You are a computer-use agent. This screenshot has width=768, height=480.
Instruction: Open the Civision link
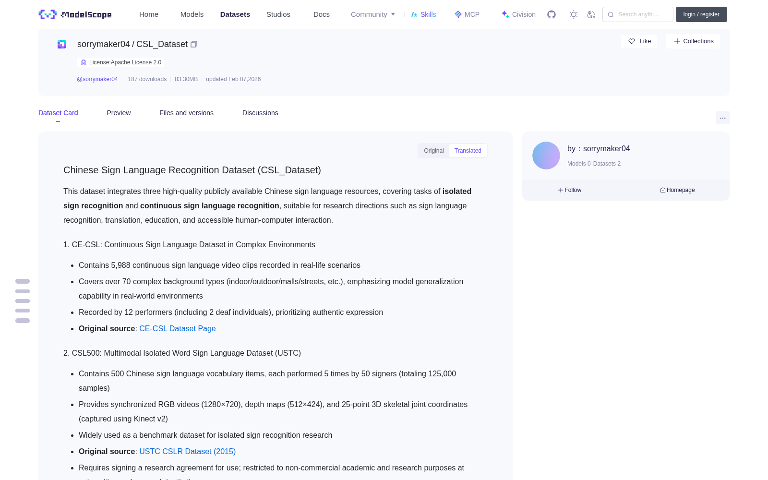(518, 14)
